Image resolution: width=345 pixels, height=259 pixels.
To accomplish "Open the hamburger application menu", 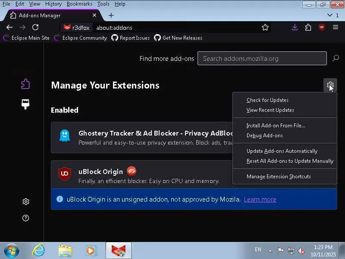I will pyautogui.click(x=336, y=27).
